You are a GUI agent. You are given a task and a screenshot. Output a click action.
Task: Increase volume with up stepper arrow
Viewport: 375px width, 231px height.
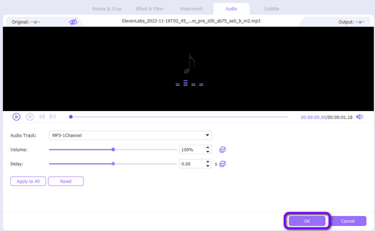(x=208, y=148)
